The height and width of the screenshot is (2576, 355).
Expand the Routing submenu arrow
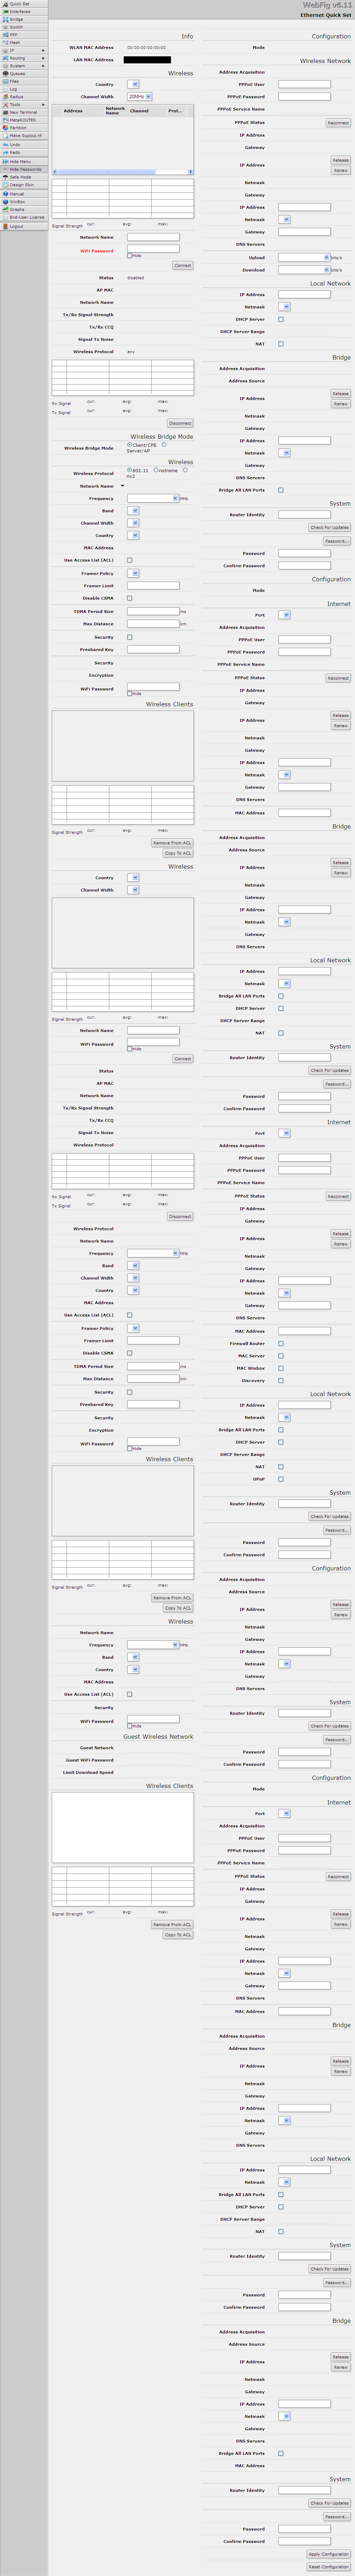pyautogui.click(x=43, y=58)
